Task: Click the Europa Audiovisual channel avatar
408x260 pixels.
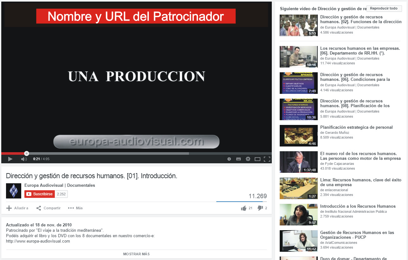Action: pyautogui.click(x=14, y=191)
